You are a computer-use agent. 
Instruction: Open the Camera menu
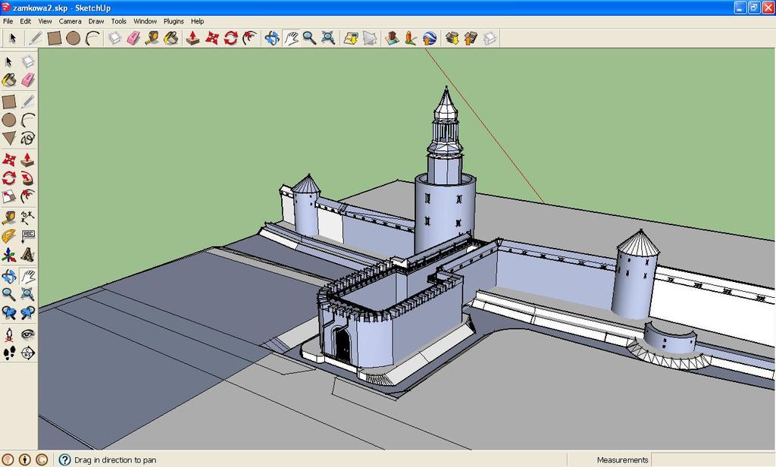[70, 21]
